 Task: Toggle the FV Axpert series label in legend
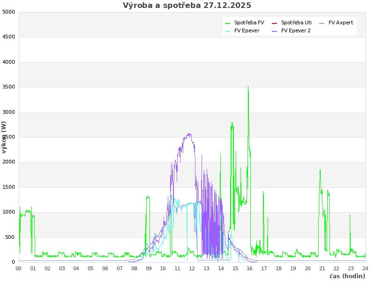341,23
